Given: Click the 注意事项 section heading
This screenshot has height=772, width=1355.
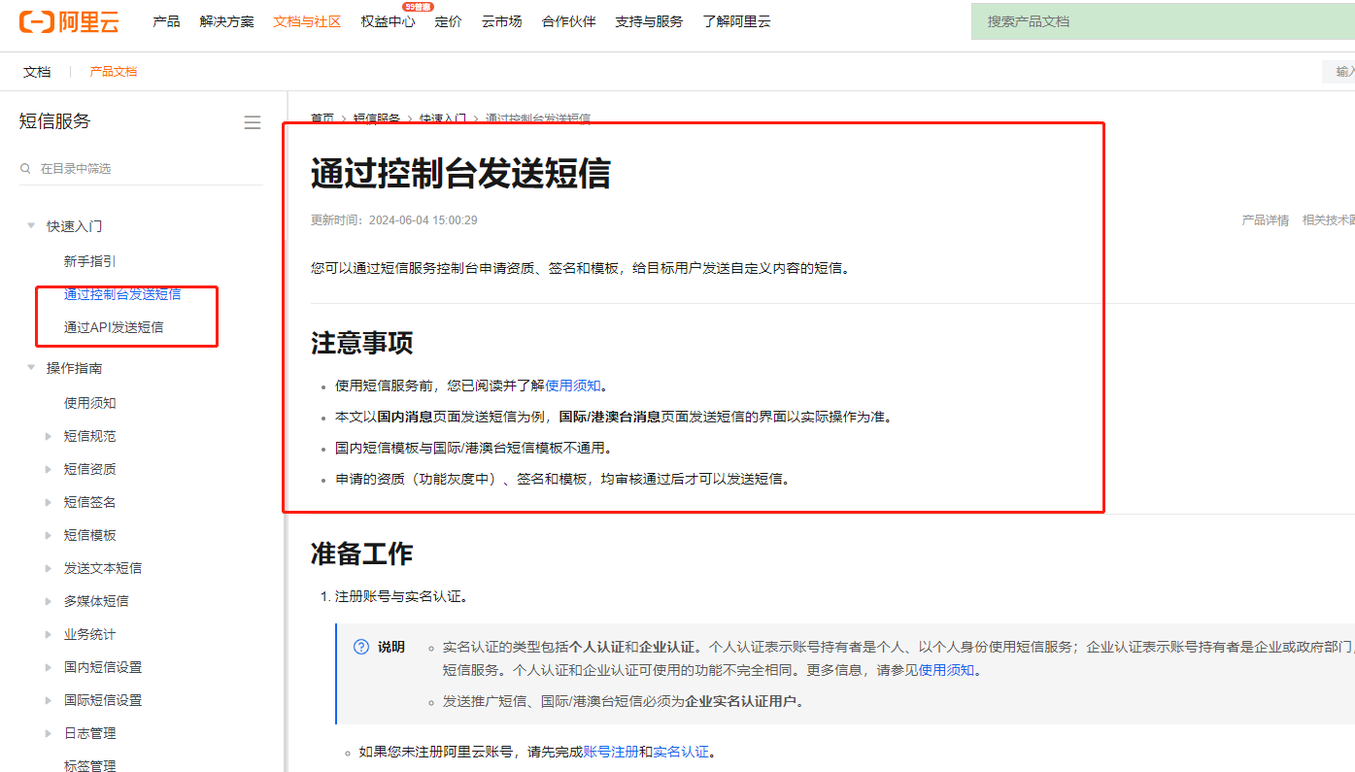Looking at the screenshot, I should click(362, 343).
